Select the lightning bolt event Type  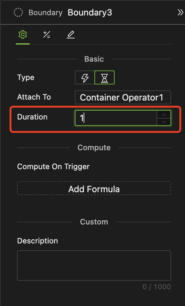pyautogui.click(x=85, y=78)
